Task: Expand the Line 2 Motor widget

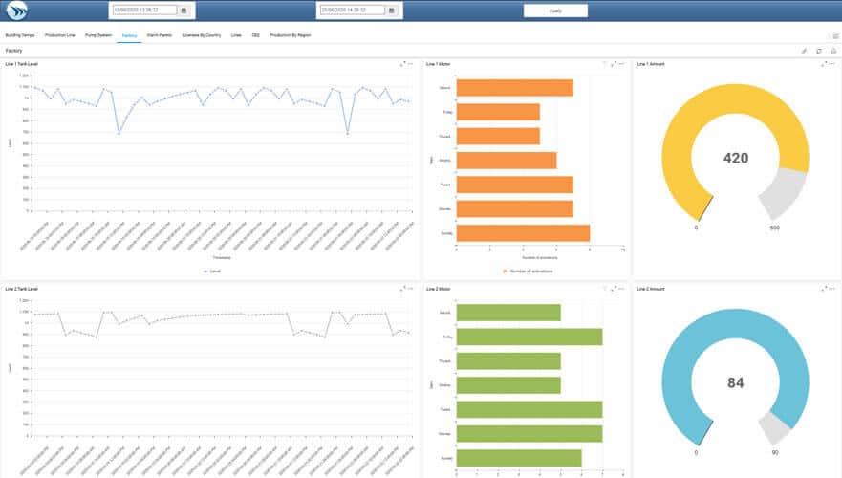Action: click(x=613, y=288)
